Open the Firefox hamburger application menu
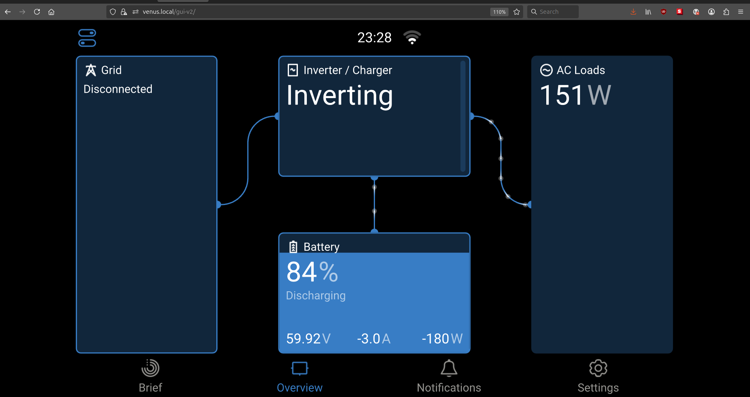 741,12
